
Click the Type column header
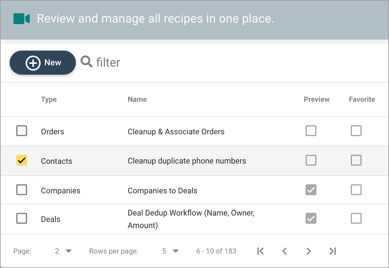click(x=49, y=99)
